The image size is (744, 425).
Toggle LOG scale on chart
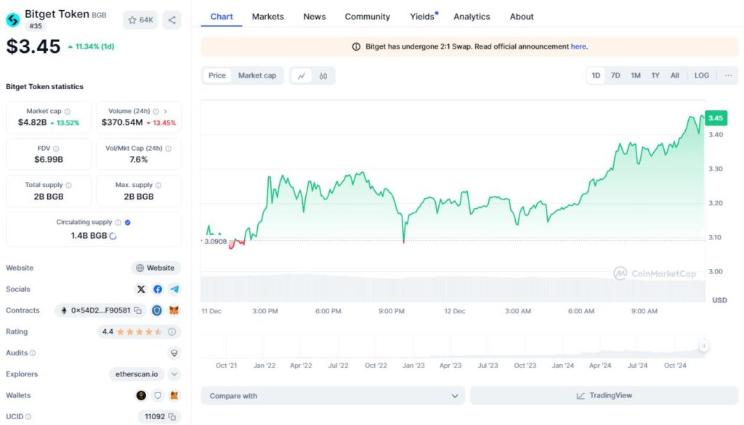tap(701, 75)
